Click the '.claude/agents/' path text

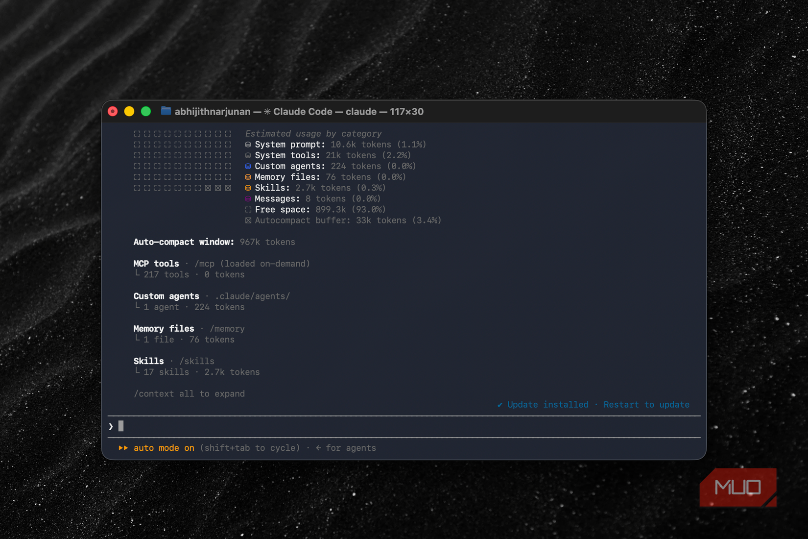[x=252, y=296]
